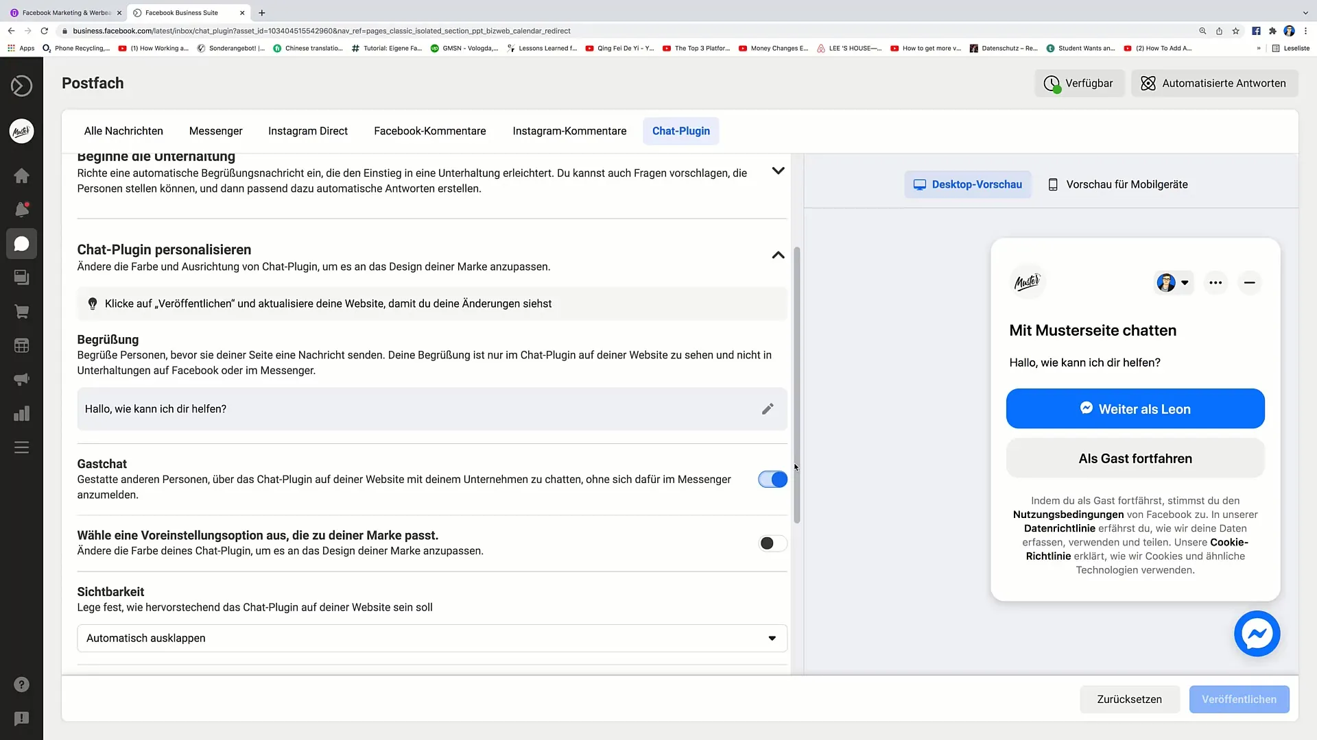Open the Inbox speech bubble icon

tap(21, 244)
